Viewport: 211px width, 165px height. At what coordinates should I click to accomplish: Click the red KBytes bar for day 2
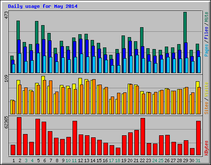pyautogui.click(x=19, y=136)
